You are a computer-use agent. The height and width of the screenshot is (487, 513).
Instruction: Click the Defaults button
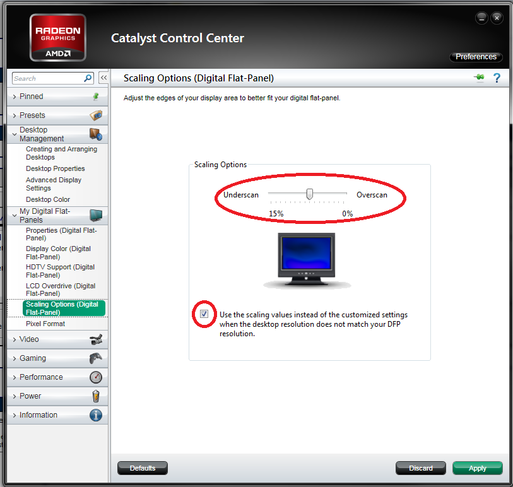[x=143, y=468]
